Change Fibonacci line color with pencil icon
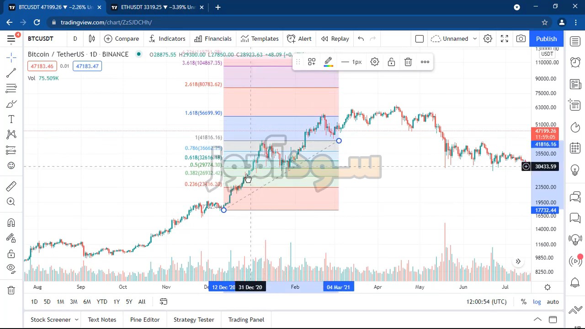 328,62
